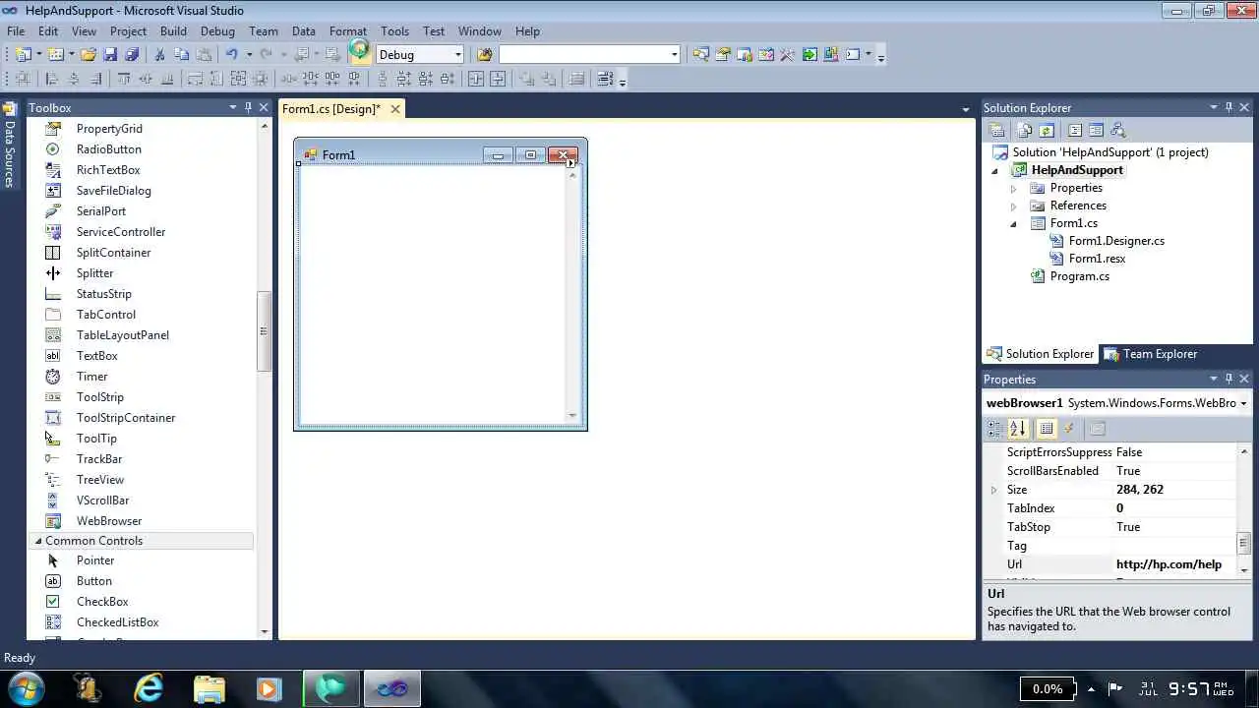Pin the Toolbox panel with auto-hide pushpin
1259x708 pixels.
pos(248,107)
